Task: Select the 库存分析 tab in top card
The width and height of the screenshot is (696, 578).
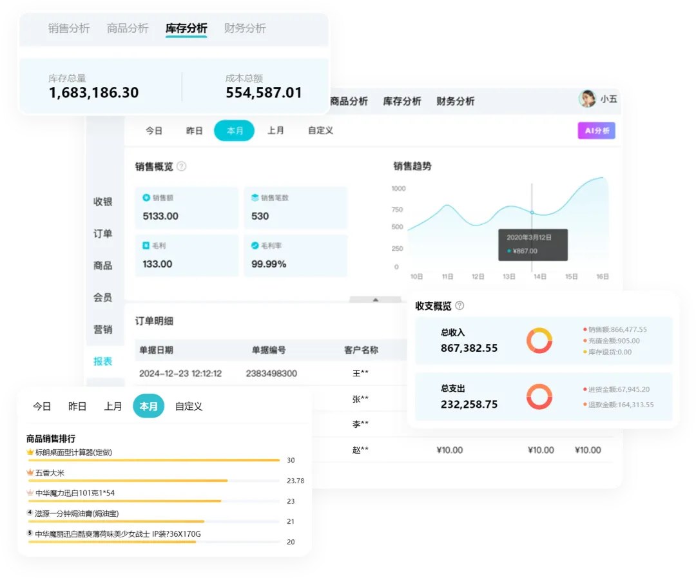Action: [x=186, y=28]
